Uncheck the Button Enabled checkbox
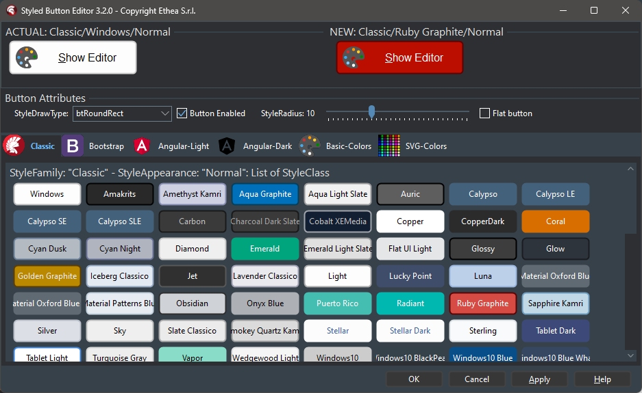The width and height of the screenshot is (642, 393). [x=182, y=113]
